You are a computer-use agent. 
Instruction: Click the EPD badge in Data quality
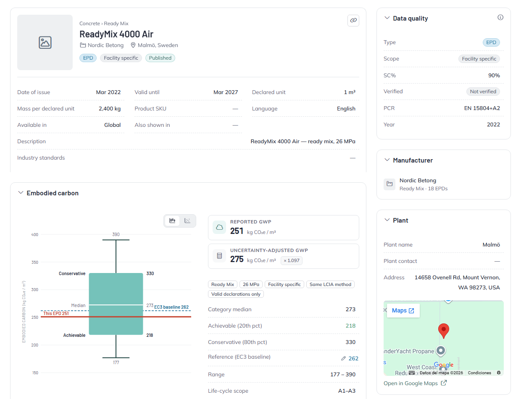[x=491, y=42]
